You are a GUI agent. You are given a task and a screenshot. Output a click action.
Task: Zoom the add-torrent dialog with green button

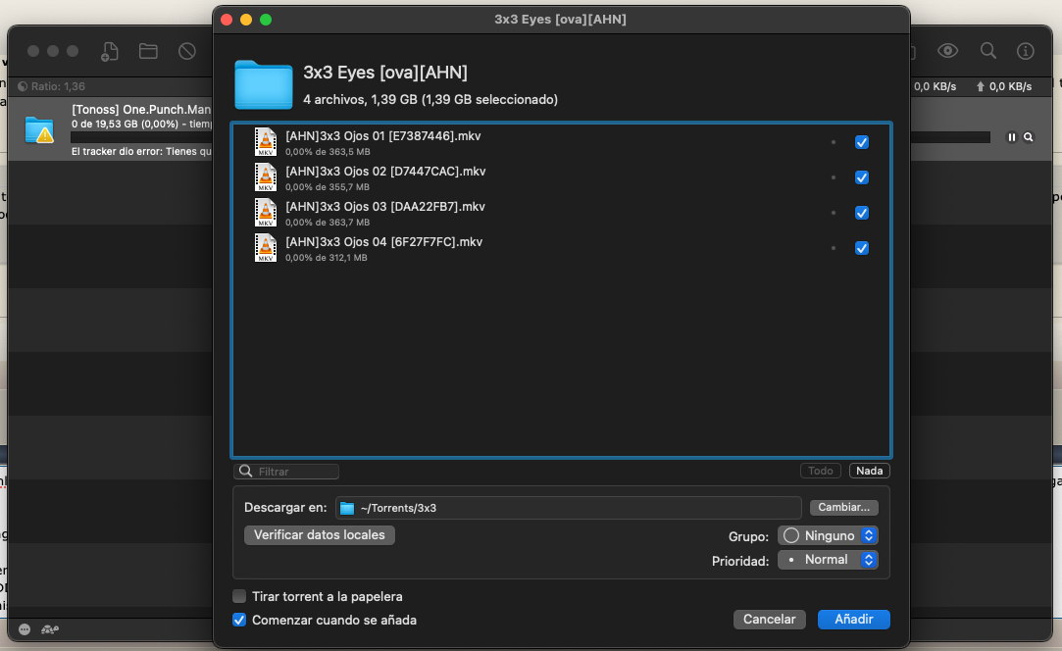(266, 20)
